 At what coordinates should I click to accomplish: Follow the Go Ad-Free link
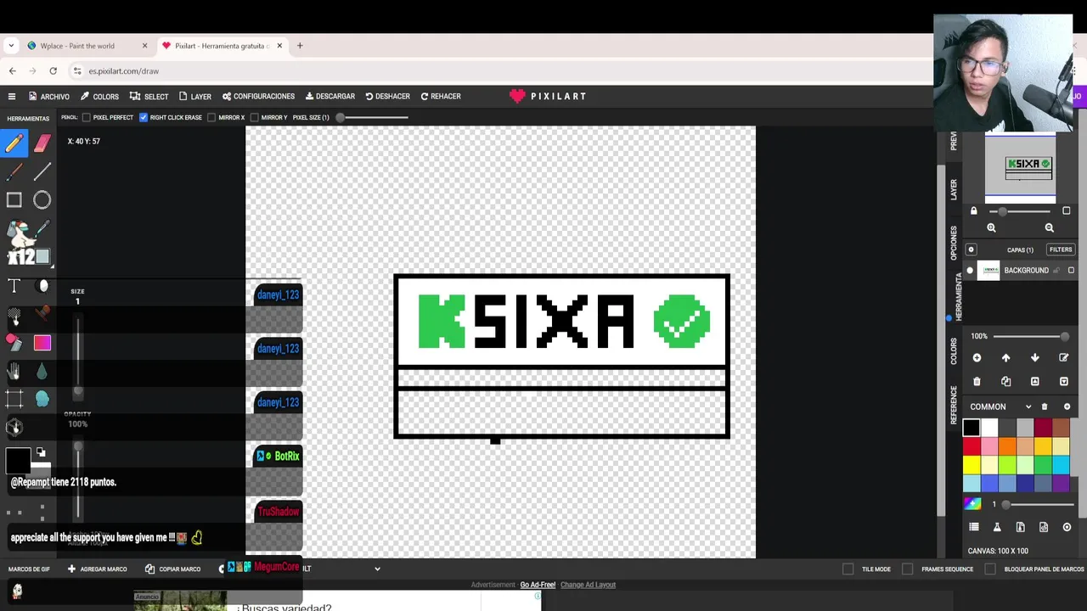[x=538, y=585]
